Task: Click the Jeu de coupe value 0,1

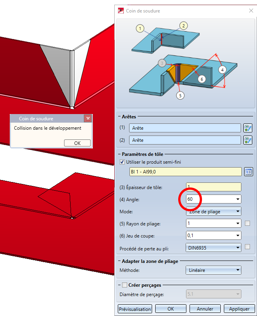Action: point(190,236)
